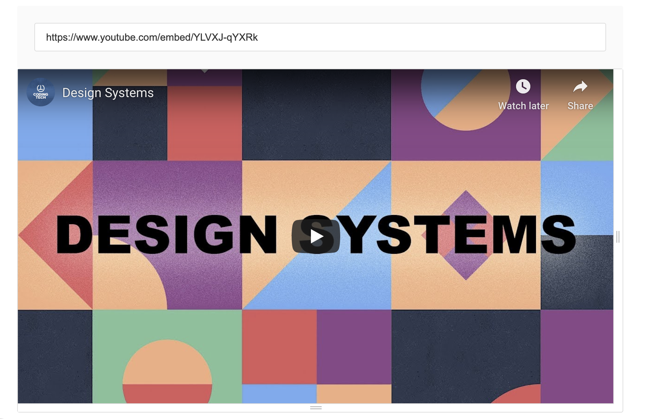Click the Watch later clock icon
This screenshot has height=419, width=649.
523,86
